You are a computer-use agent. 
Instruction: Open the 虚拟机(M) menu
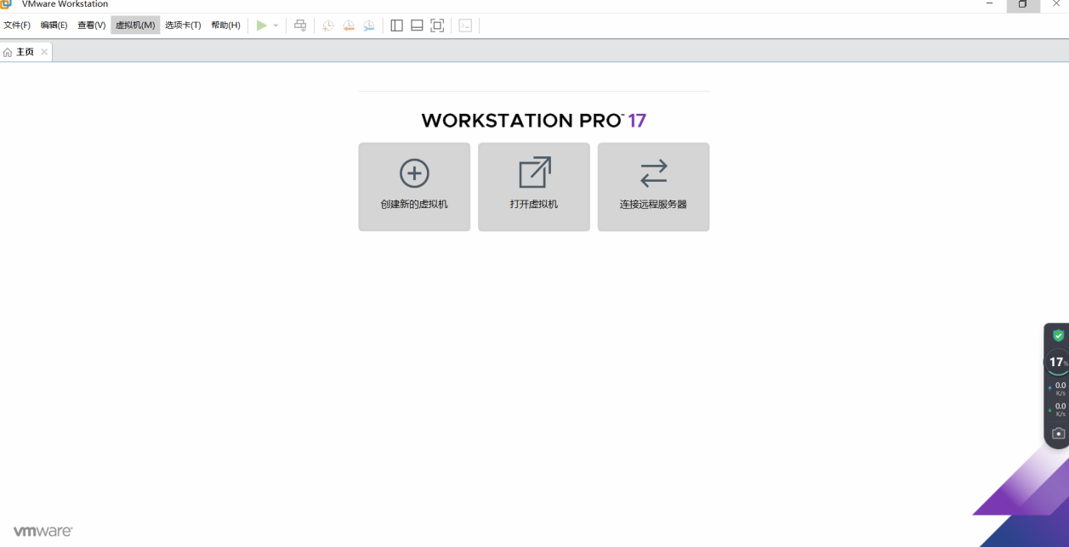(x=135, y=25)
